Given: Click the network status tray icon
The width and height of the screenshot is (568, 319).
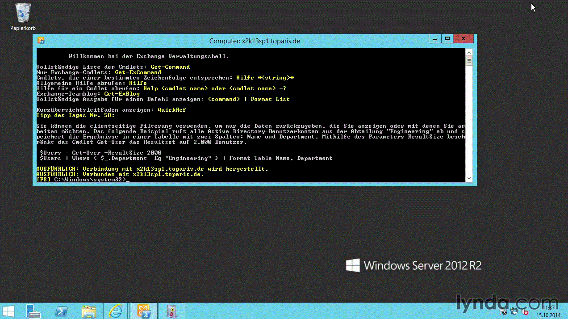Looking at the screenshot, I should (514, 312).
